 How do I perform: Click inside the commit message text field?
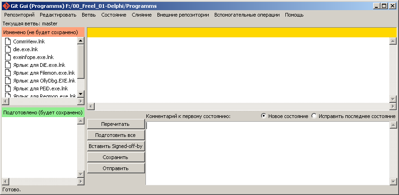pyautogui.click(x=268, y=154)
